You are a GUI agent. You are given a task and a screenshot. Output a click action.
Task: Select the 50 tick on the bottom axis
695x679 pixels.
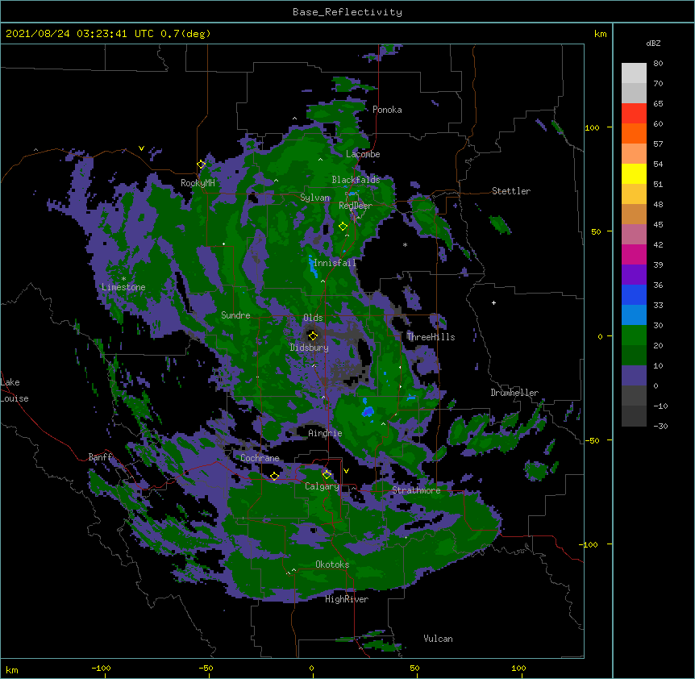[414, 669]
